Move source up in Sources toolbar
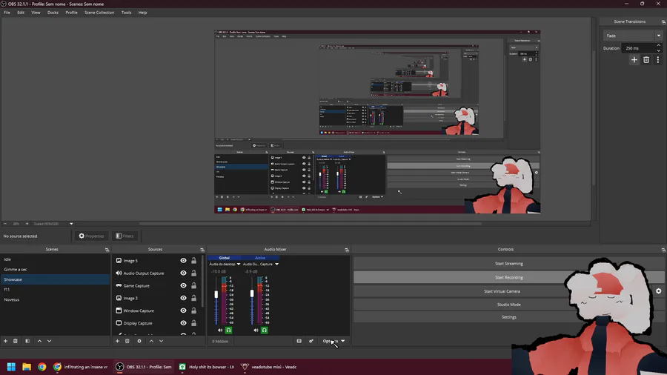 tap(151, 341)
